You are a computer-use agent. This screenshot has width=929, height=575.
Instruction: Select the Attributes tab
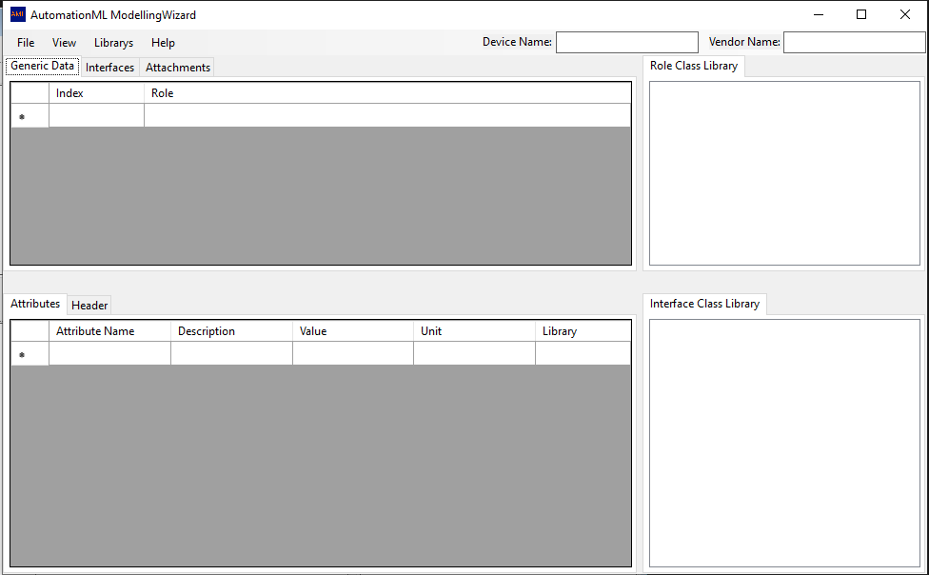point(35,304)
